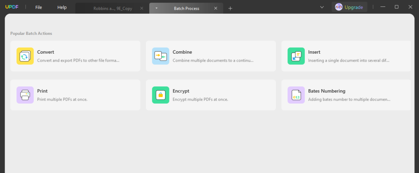Expand the tab list chevron
419x173 pixels.
point(322,7)
